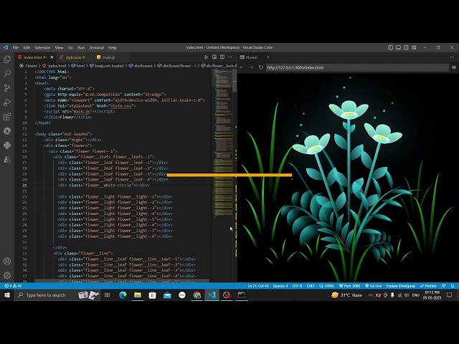Expand breadcrumb html element

click(78, 66)
